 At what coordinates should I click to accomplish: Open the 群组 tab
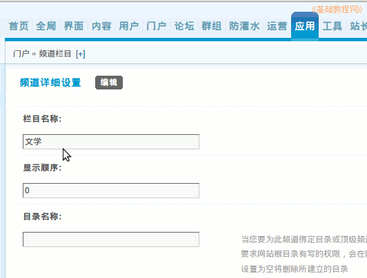[212, 26]
